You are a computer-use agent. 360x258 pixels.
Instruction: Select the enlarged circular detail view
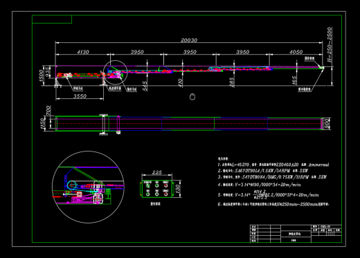(x=88, y=187)
